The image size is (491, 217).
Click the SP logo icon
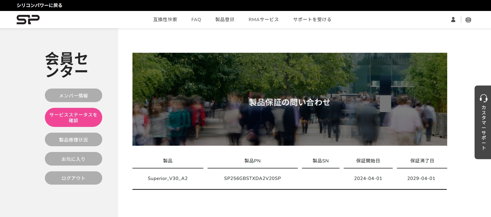pos(28,20)
